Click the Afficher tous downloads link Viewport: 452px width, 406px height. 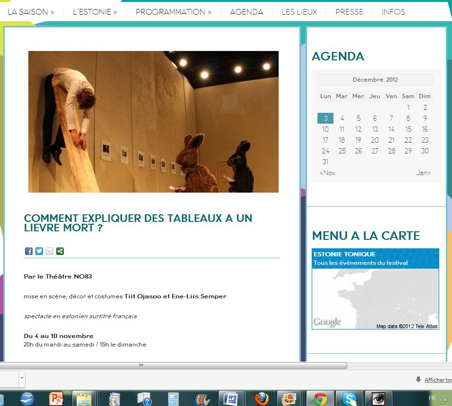437,380
